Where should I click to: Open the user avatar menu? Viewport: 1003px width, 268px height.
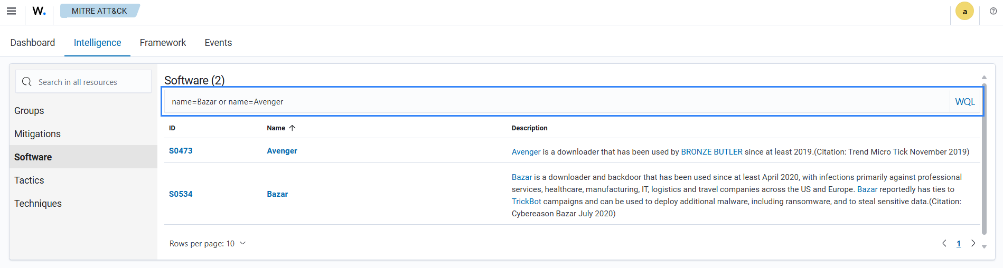click(x=964, y=11)
